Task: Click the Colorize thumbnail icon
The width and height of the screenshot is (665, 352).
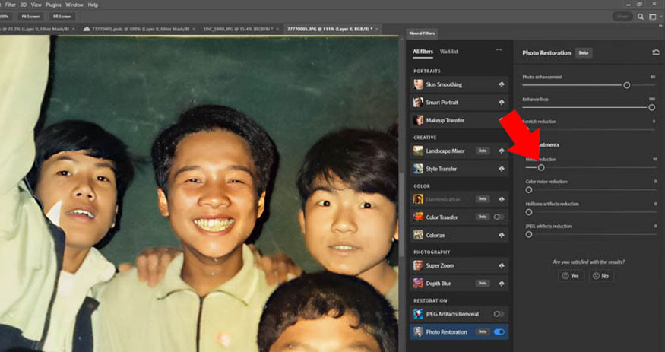Action: (x=419, y=235)
